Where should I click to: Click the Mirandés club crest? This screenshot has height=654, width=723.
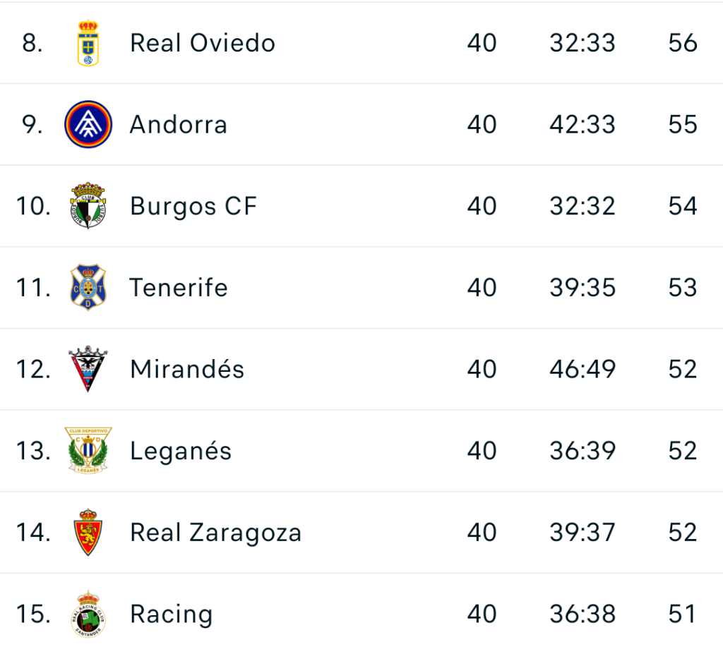click(x=88, y=369)
